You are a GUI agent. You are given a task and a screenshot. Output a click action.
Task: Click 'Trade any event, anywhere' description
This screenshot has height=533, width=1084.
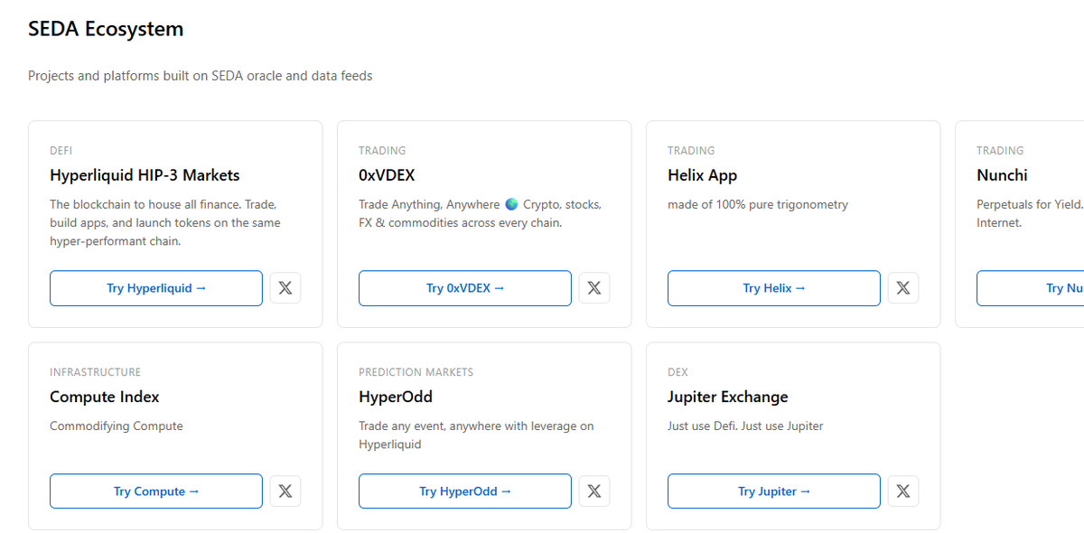pos(476,435)
